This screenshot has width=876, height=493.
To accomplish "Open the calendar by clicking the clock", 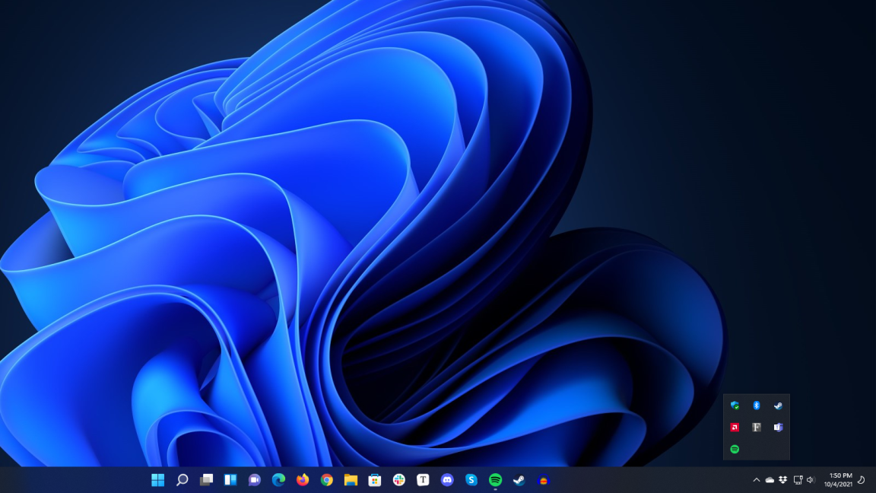I will [x=839, y=479].
